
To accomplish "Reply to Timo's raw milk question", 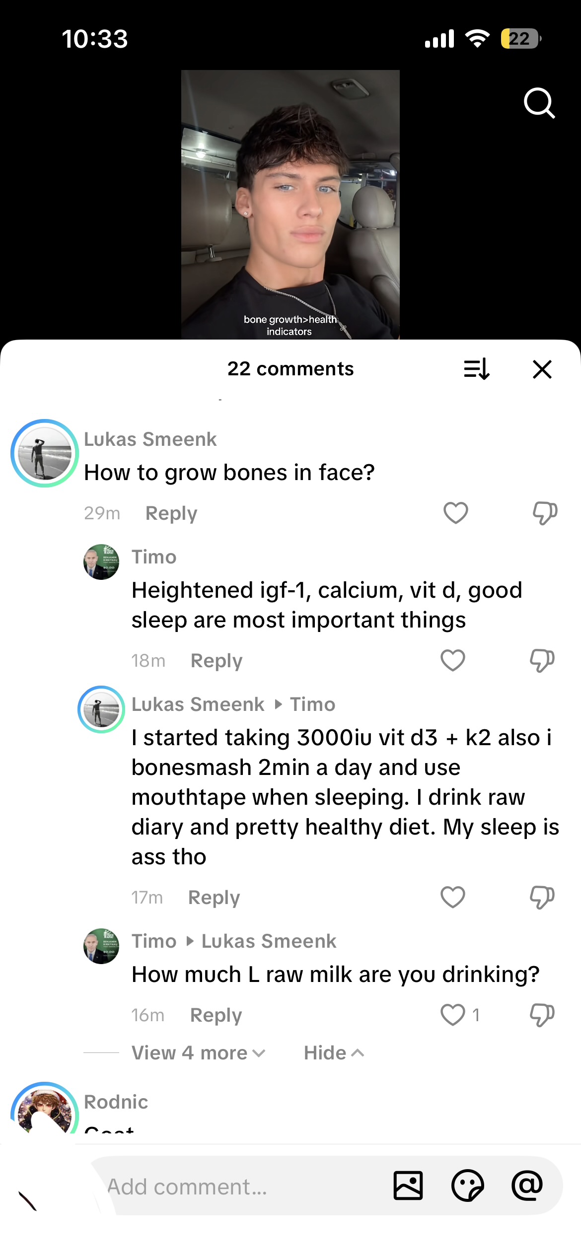I will coord(216,1015).
